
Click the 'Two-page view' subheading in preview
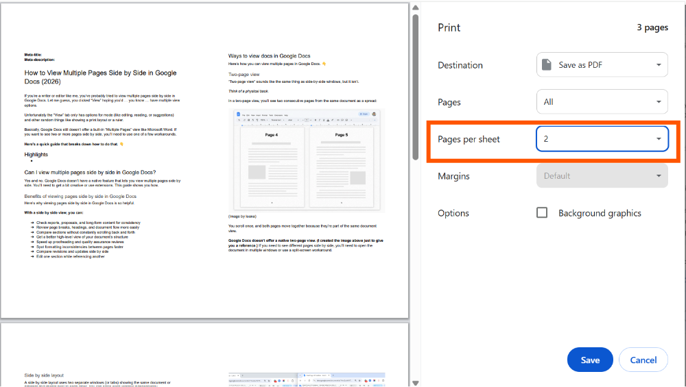pyautogui.click(x=244, y=74)
